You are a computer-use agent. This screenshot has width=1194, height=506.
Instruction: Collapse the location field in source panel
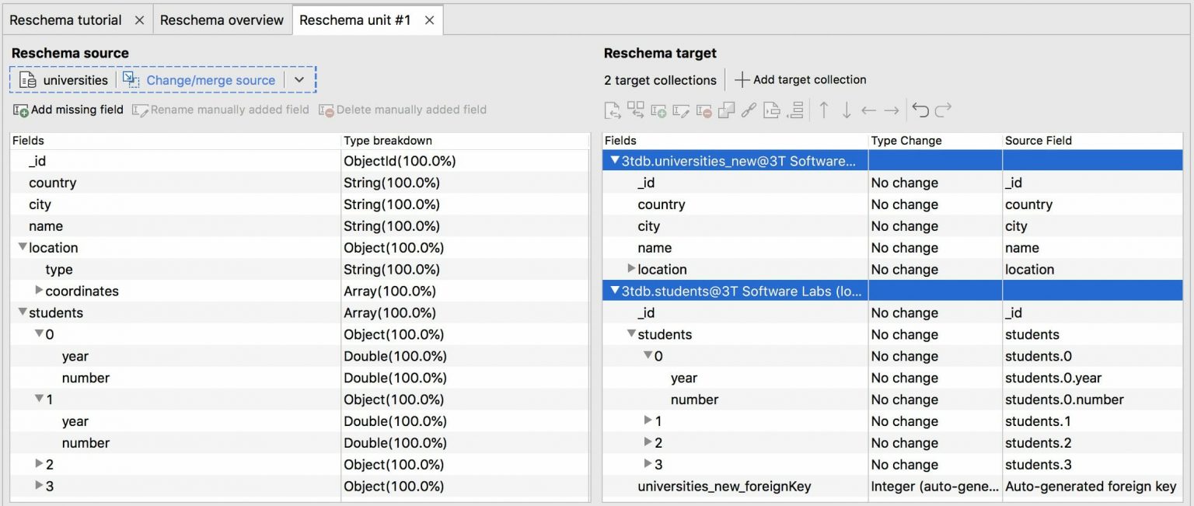click(x=23, y=247)
